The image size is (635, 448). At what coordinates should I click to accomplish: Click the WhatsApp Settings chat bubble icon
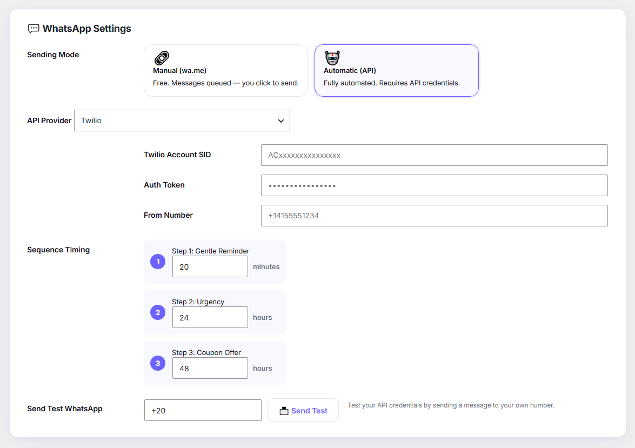(x=33, y=28)
